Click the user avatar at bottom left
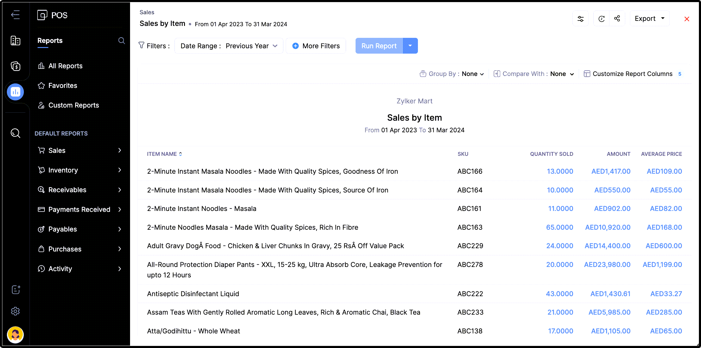 [15, 335]
